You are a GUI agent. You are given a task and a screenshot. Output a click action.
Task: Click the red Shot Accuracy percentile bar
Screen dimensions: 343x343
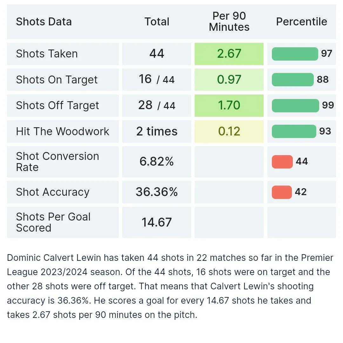point(282,192)
